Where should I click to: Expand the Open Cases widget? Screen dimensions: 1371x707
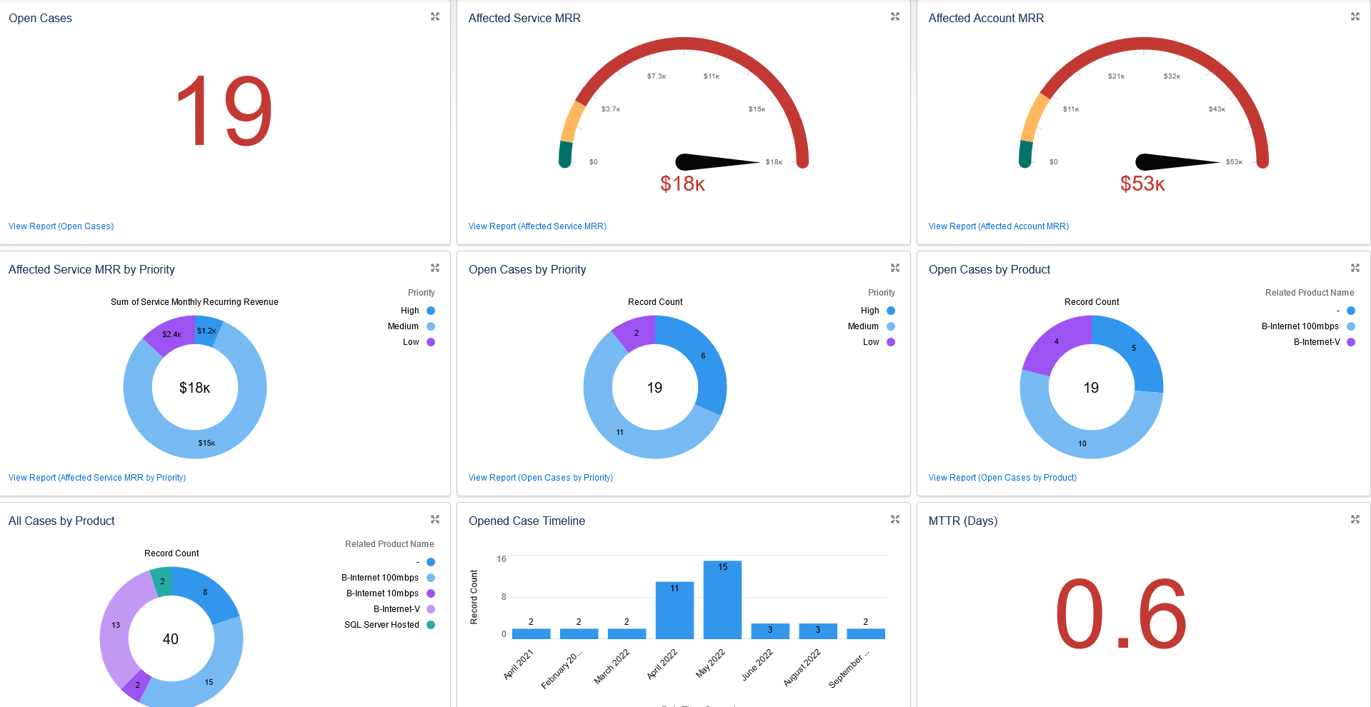(x=435, y=16)
